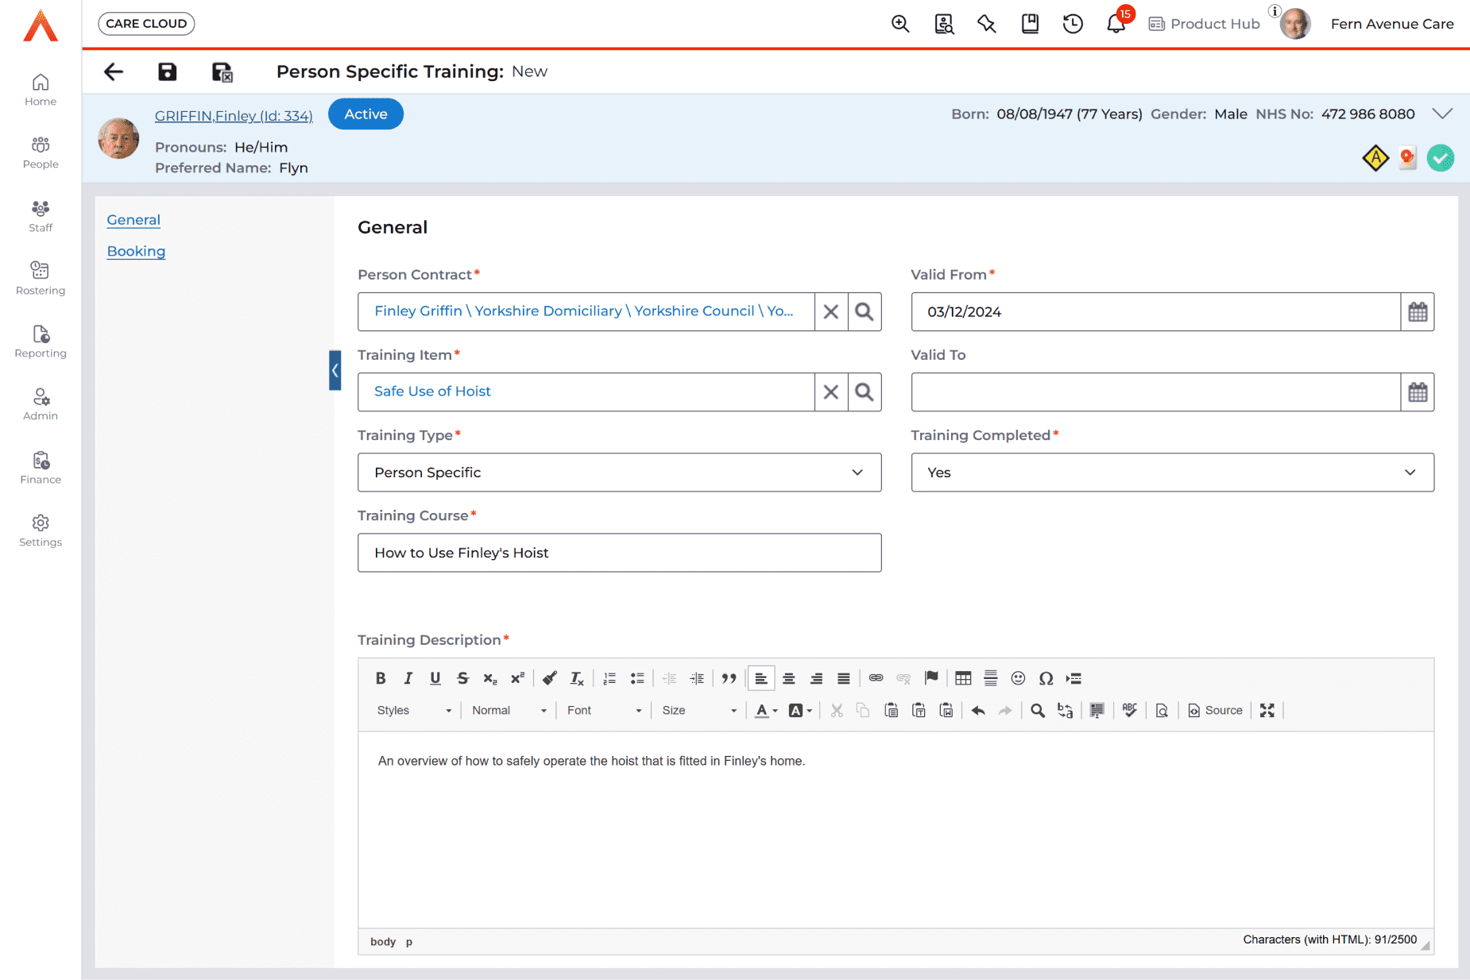Viewport: 1470px width, 980px height.
Task: Expand the Font dropdown in editor
Action: (x=603, y=711)
